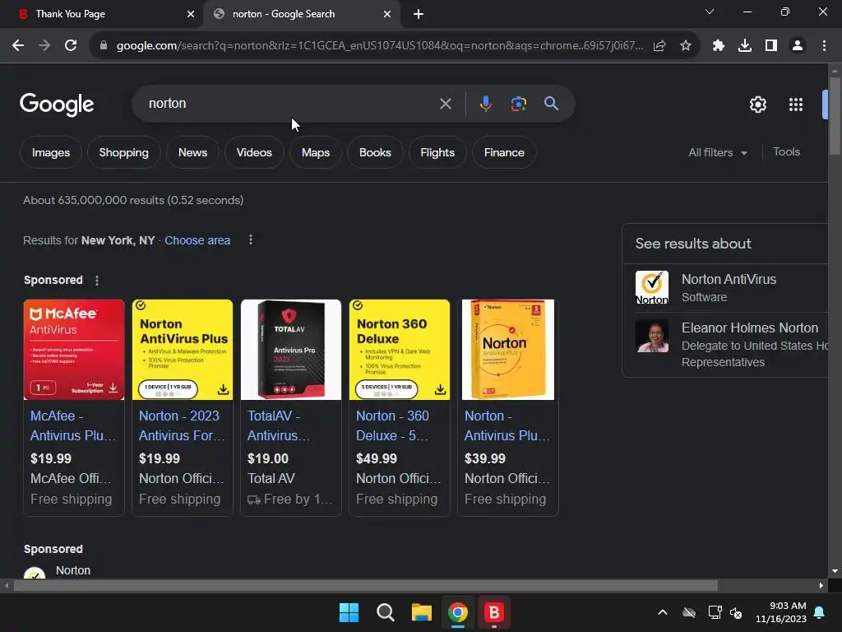
Task: Submit search with the magnifier icon
Action: (551, 104)
